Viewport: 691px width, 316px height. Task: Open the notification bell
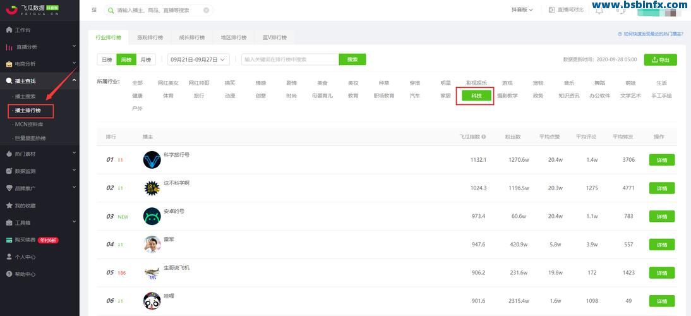click(599, 11)
